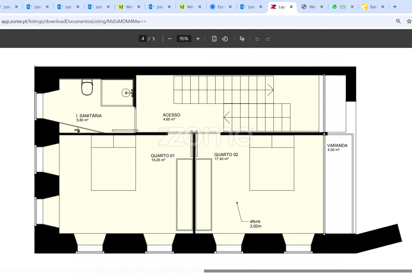
Task: Select the draw annotation tool
Action: (242, 39)
